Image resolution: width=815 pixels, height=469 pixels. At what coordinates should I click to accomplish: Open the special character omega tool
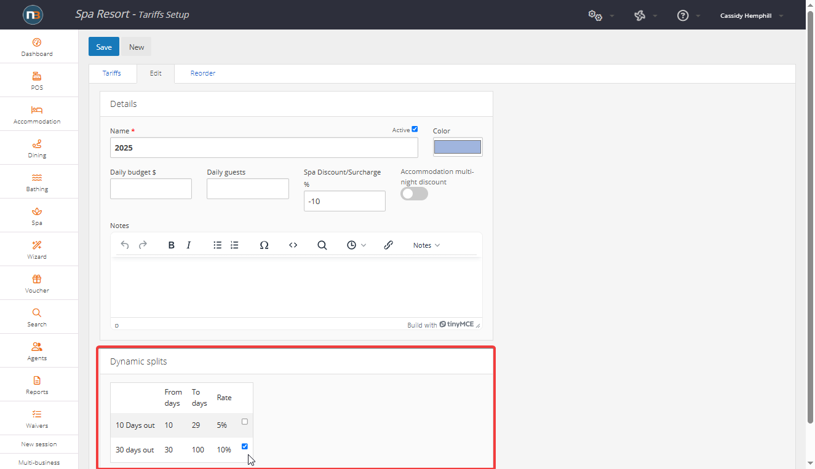pos(264,245)
